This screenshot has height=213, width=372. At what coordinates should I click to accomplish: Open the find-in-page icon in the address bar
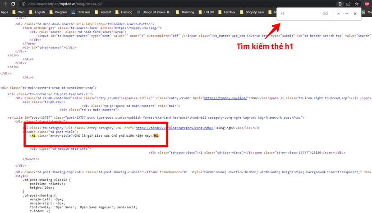340,4
